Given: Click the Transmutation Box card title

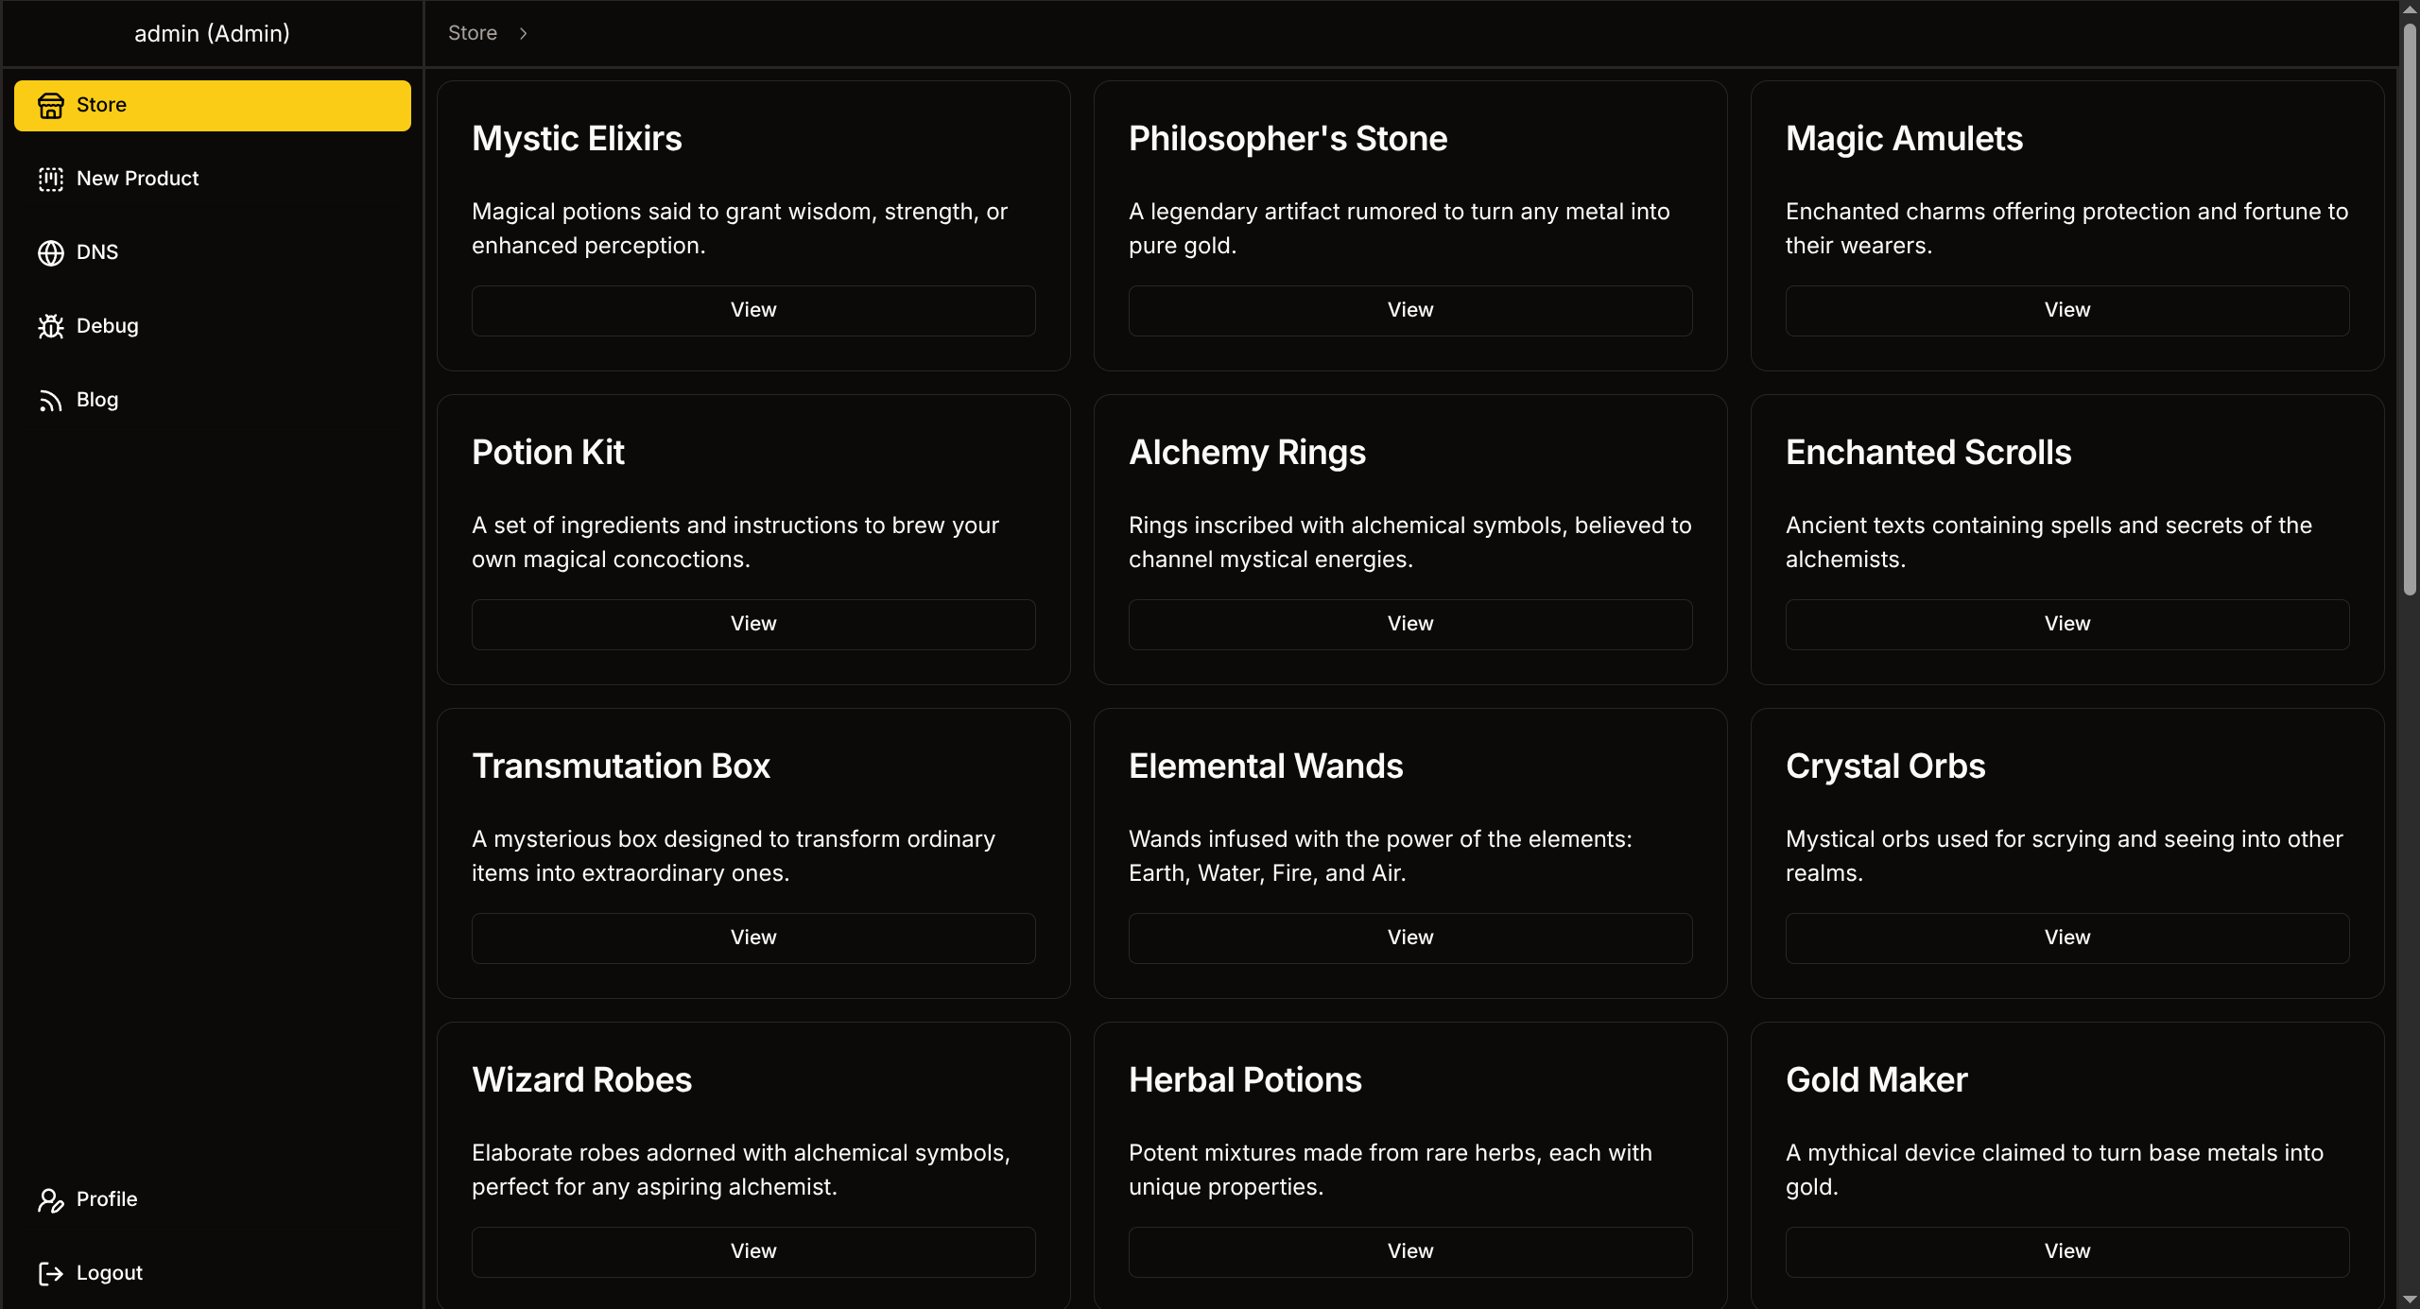Looking at the screenshot, I should point(621,766).
